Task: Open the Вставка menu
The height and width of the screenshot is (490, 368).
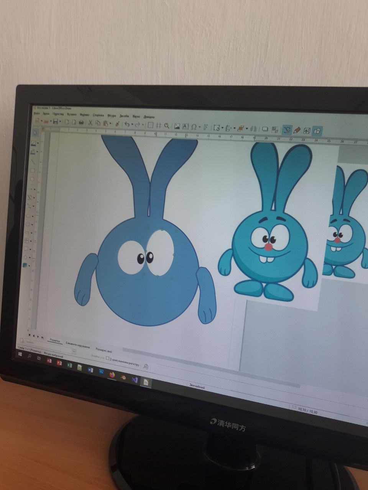Action: [72, 115]
